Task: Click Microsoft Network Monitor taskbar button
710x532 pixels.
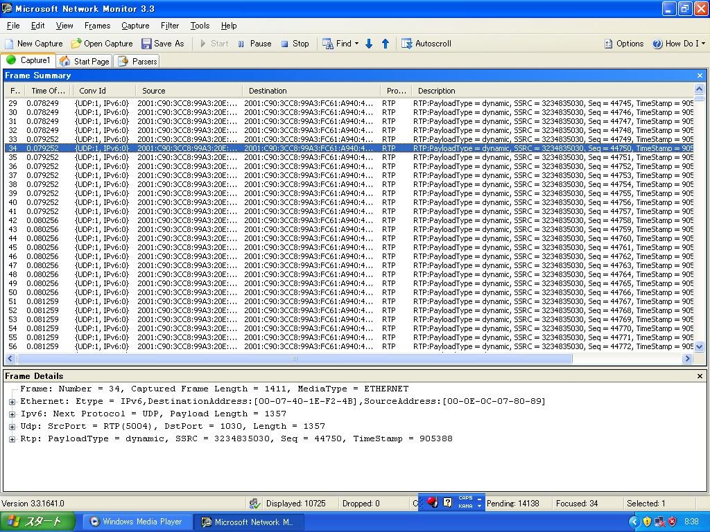Action: (x=249, y=522)
